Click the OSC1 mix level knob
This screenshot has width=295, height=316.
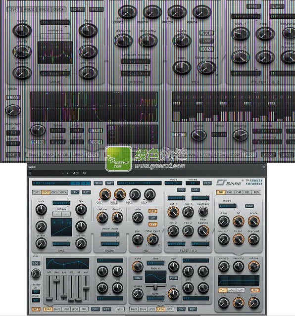(x=105, y=194)
